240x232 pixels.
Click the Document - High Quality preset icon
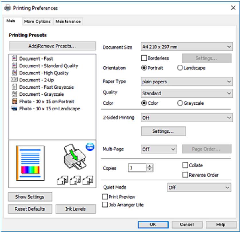14,73
